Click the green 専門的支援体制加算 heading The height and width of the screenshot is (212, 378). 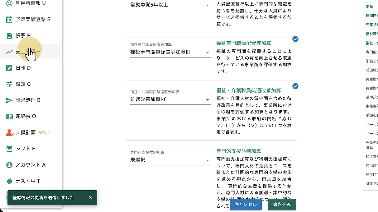pyautogui.click(x=239, y=151)
